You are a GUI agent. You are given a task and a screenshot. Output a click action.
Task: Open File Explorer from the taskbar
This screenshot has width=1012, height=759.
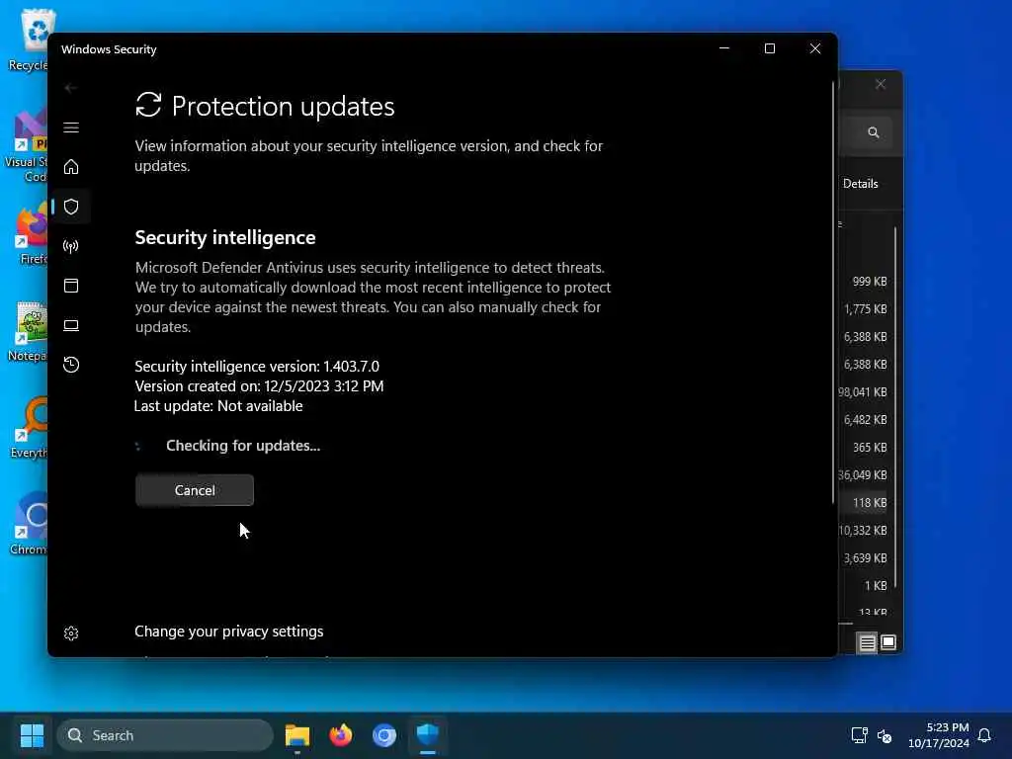(297, 735)
